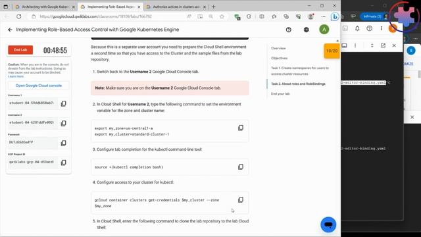
Task: Open Cloud Shell session in new window
Action: click(383, 45)
